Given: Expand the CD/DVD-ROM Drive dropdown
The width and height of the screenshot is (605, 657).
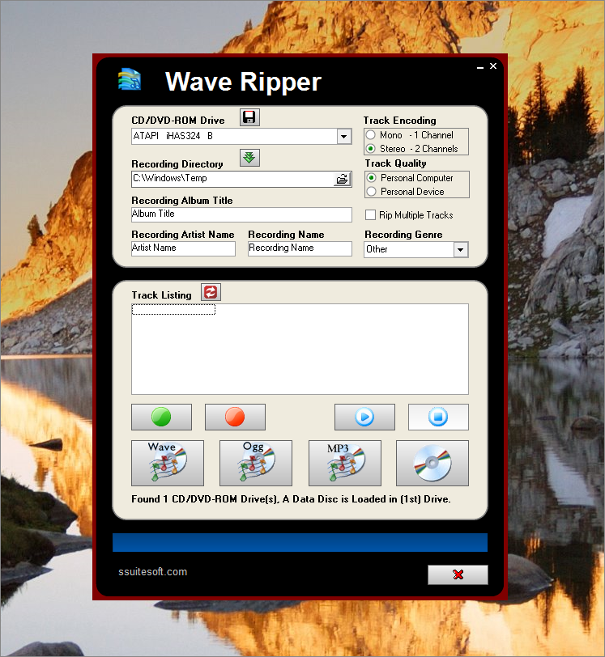Looking at the screenshot, I should point(344,137).
